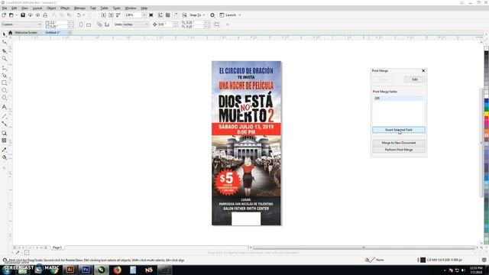The width and height of the screenshot is (489, 275).
Task: Select the Shape tool below the Pick tool
Action: point(5,42)
